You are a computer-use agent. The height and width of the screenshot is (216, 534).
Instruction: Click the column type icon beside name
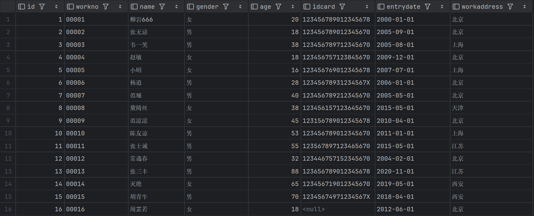coord(134,7)
